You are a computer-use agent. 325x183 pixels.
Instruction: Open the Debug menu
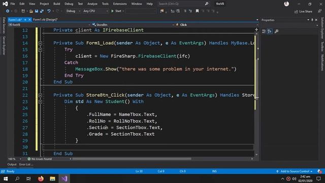tap(69, 4)
